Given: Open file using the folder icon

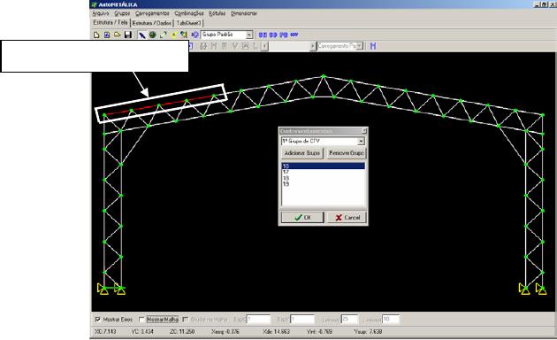Looking at the screenshot, I should 118,35.
